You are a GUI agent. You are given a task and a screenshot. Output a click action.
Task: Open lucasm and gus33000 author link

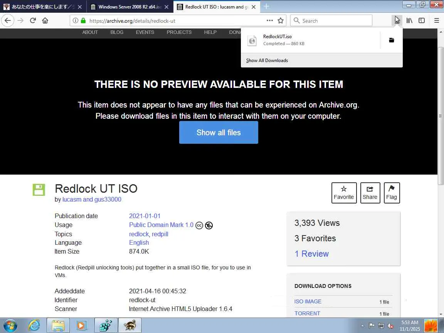click(92, 199)
